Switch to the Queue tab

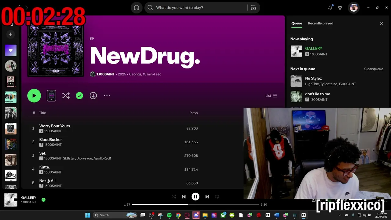click(297, 23)
